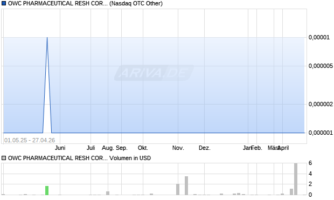Click the volume axis label '4'
This screenshot has width=334, height=200.
click(310, 174)
